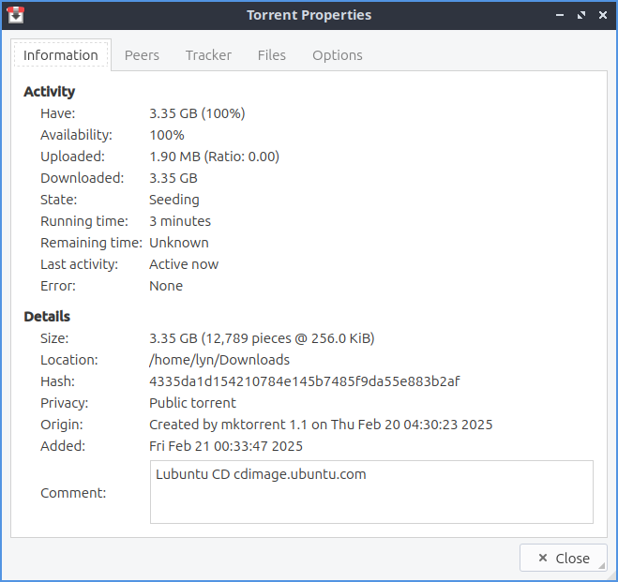618x582 pixels.
Task: Click the Public torrent privacy value
Action: (x=193, y=403)
